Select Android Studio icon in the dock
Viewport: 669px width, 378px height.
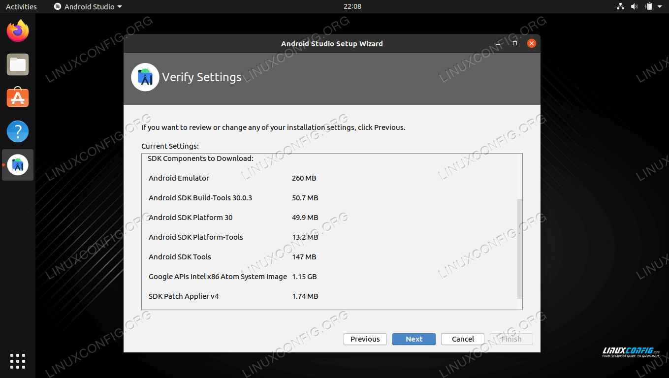(18, 165)
